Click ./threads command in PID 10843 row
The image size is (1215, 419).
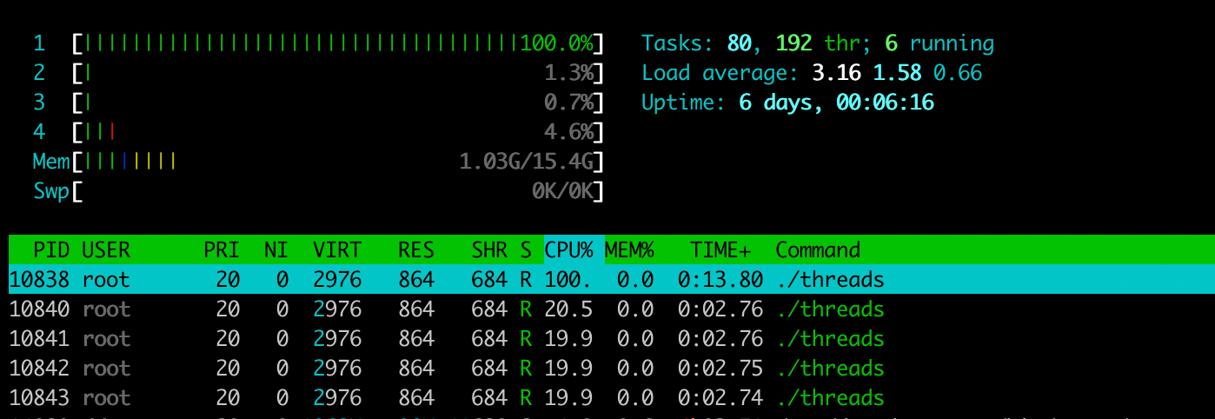pyautogui.click(x=829, y=398)
